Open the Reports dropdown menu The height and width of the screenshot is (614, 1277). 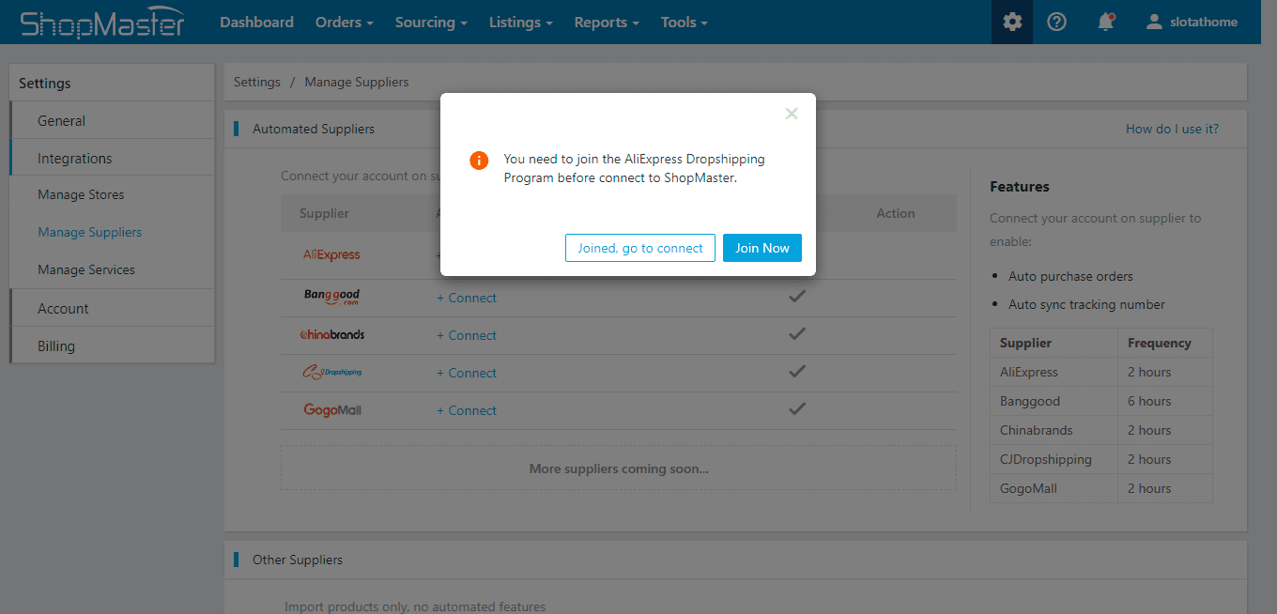pyautogui.click(x=607, y=22)
